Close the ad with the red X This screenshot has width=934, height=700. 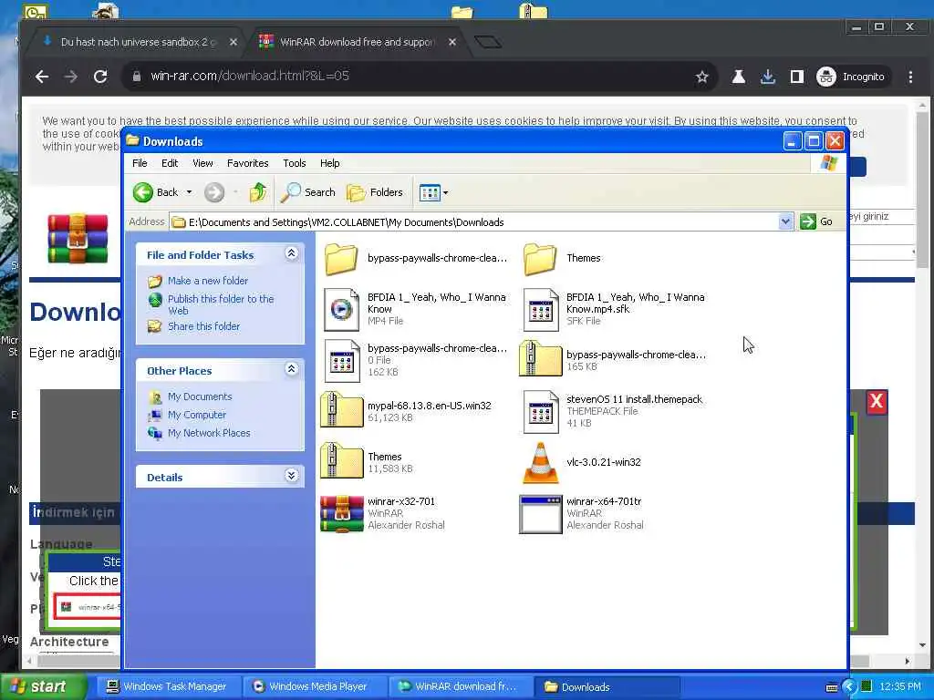click(x=877, y=401)
